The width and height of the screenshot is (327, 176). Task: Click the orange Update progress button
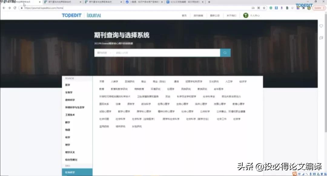tap(318, 8)
